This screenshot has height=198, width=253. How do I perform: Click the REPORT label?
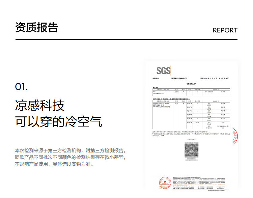click(x=225, y=30)
